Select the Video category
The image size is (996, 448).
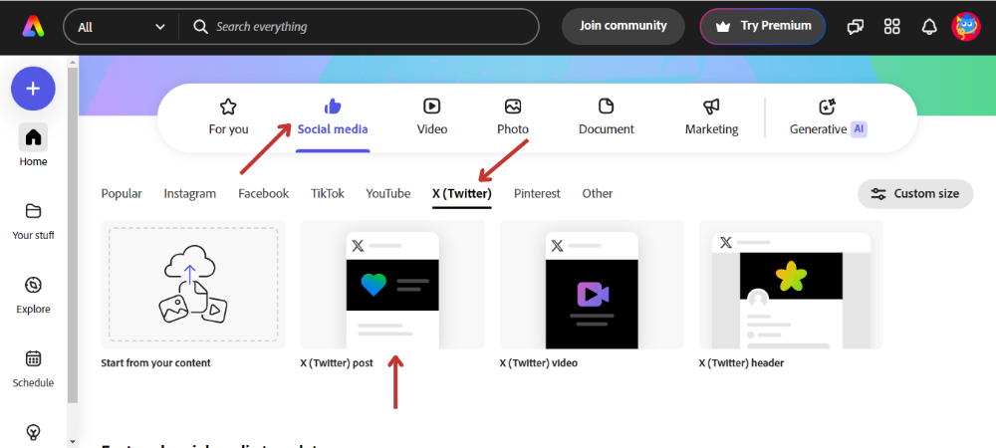point(432,116)
